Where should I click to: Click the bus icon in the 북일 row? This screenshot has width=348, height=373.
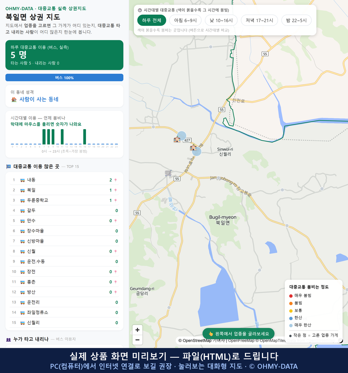pos(23,190)
